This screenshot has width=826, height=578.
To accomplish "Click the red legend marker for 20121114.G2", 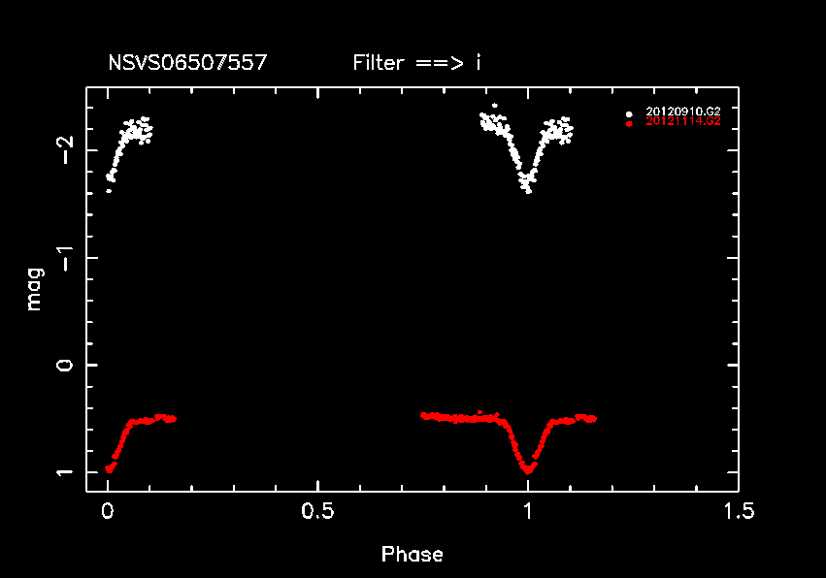I will coord(629,122).
